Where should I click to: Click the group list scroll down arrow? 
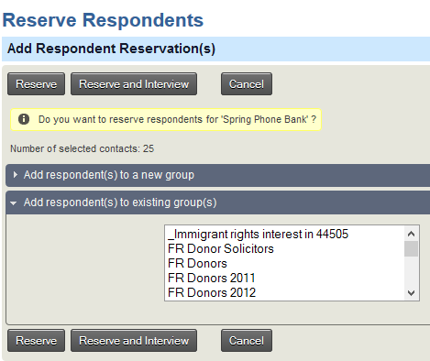pos(411,293)
